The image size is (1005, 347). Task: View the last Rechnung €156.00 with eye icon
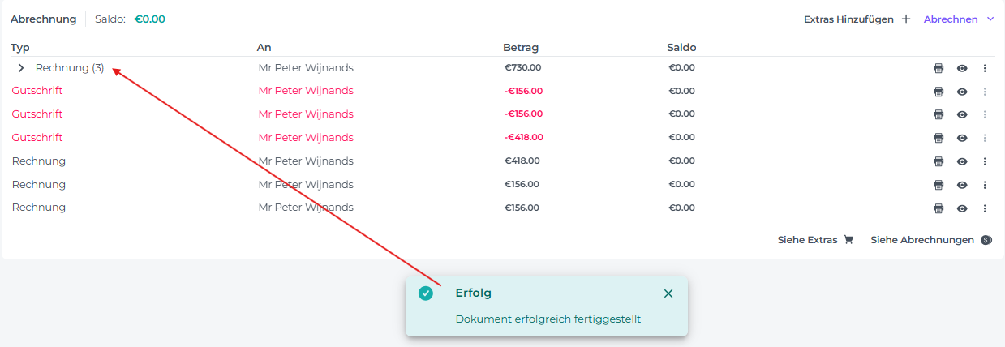(x=962, y=208)
